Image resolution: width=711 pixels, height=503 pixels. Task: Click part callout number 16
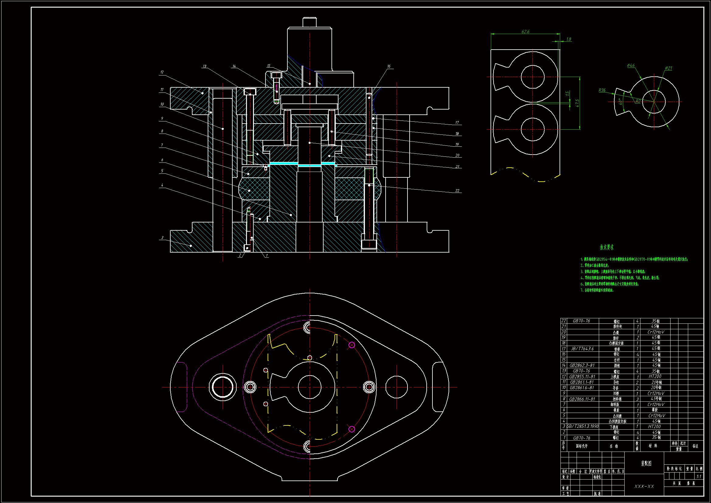click(389, 66)
